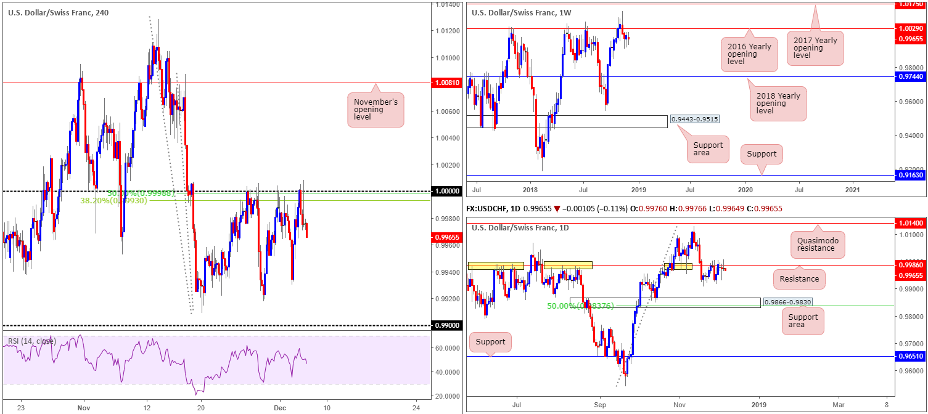Click the 0.9866-0.9830 zone label
This screenshot has width=928, height=414.
(x=787, y=302)
